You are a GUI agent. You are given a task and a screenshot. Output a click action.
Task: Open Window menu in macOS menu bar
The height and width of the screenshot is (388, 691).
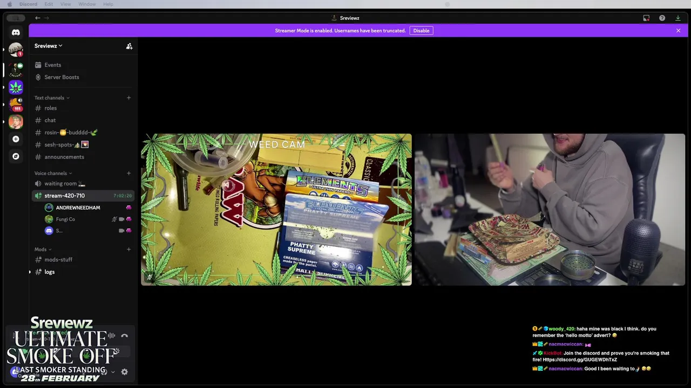(87, 4)
